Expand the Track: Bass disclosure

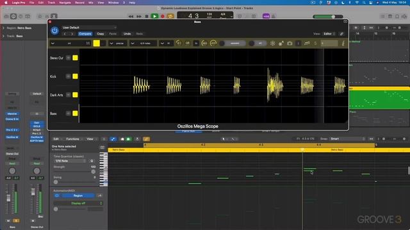(3, 36)
